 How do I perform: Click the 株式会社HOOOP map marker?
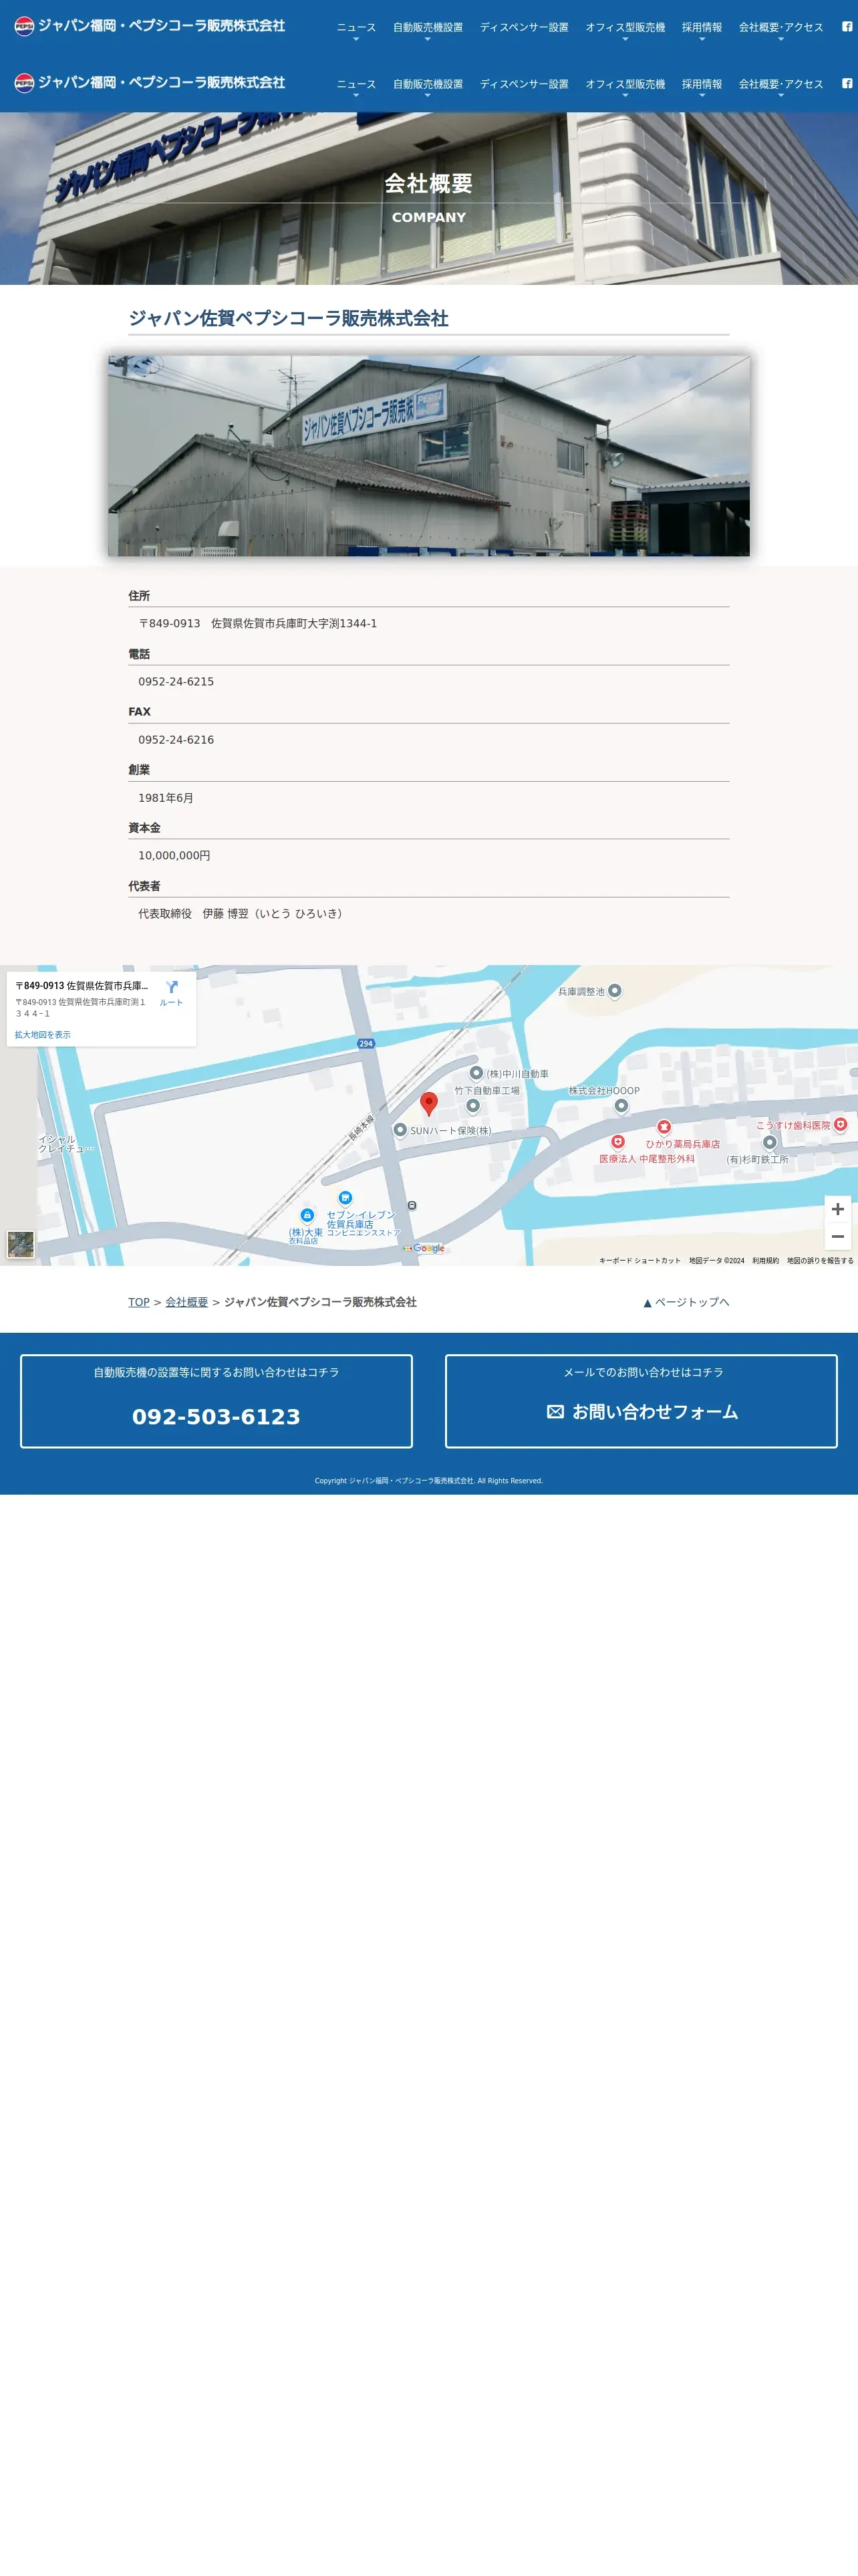(621, 1106)
